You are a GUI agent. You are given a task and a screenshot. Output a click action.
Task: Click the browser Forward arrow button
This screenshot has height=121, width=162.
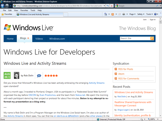(7, 6)
